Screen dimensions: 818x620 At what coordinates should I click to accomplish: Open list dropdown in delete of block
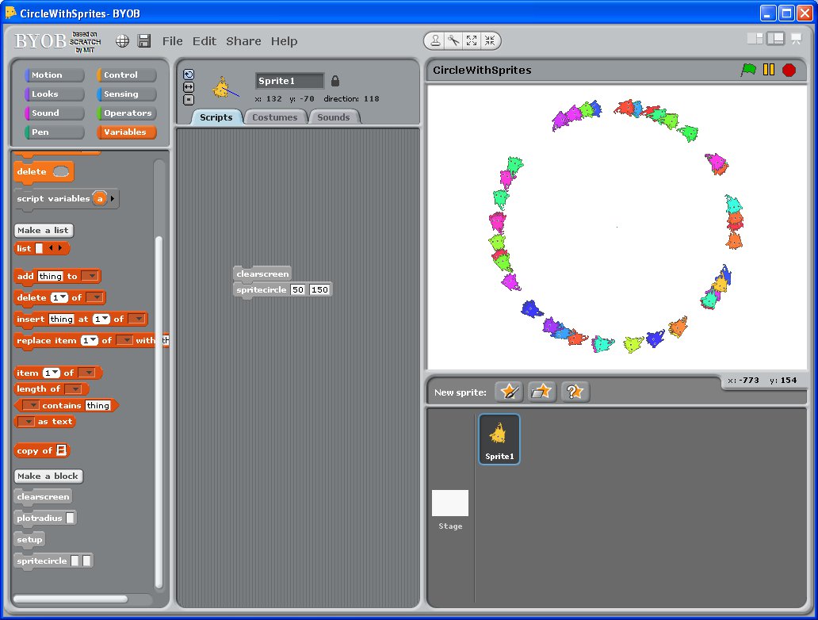[x=94, y=297]
